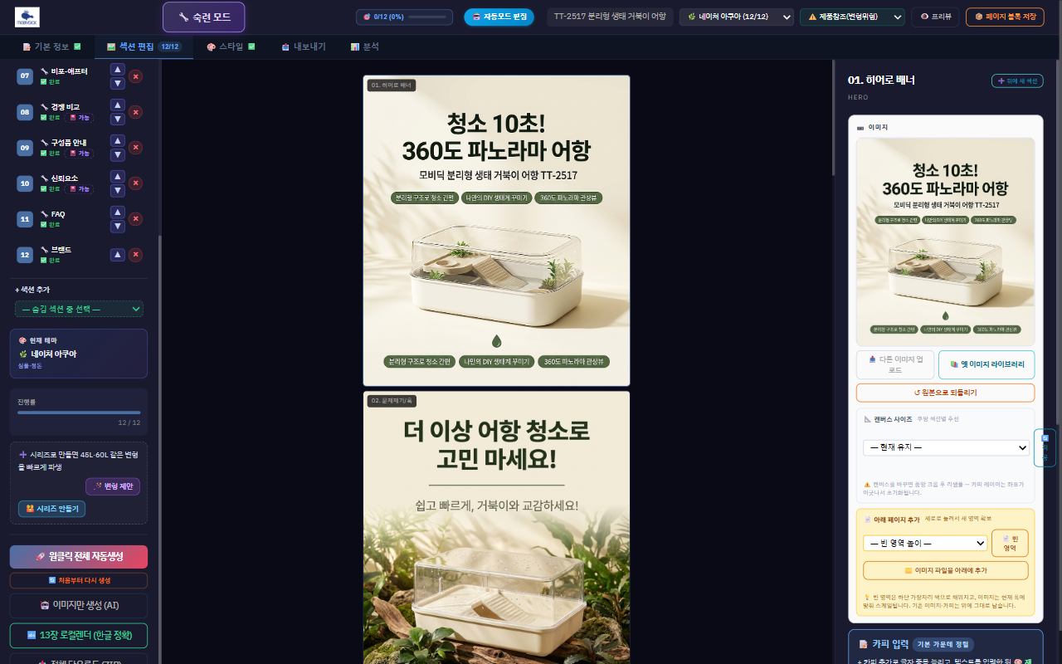1062x664 pixels.
Task: Move section 10 신뢰요소 down
Action: (118, 190)
